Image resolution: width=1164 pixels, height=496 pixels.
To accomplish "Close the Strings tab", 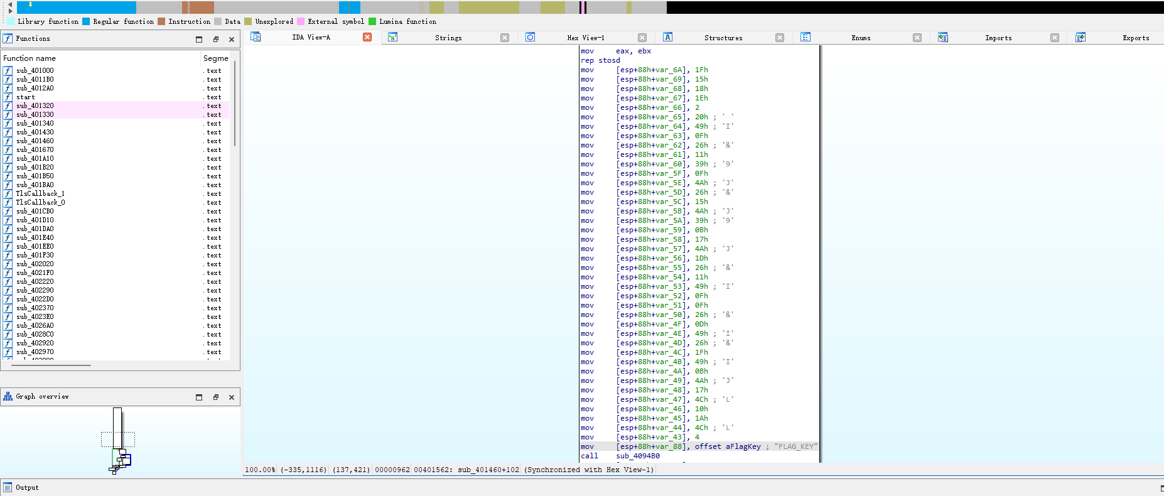I will 505,38.
